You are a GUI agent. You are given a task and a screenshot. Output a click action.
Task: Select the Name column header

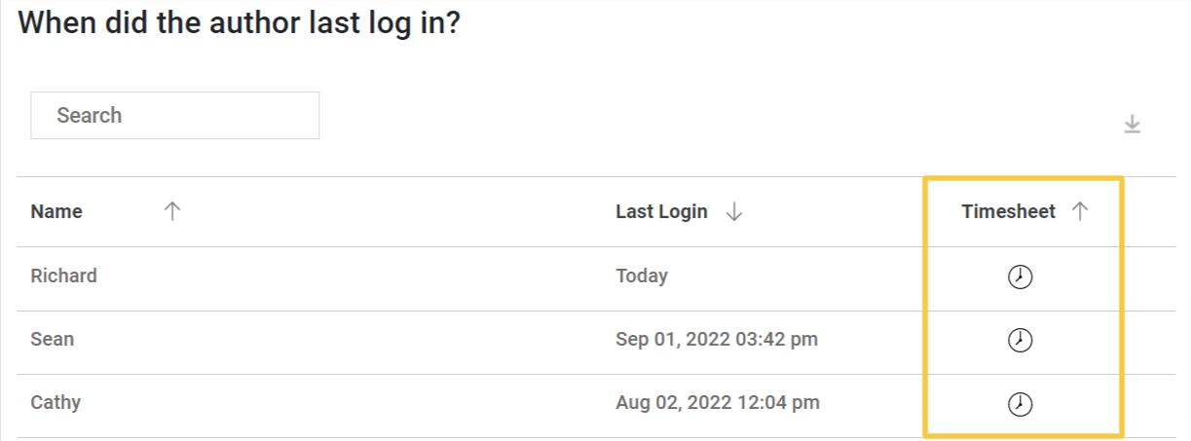(56, 211)
